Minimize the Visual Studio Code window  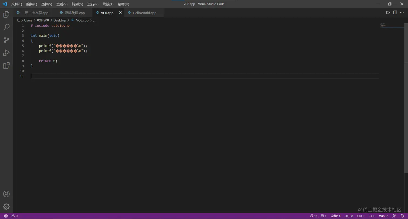(378, 4)
